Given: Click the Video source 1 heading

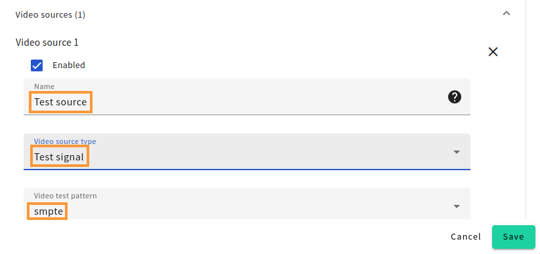Looking at the screenshot, I should click(x=47, y=43).
